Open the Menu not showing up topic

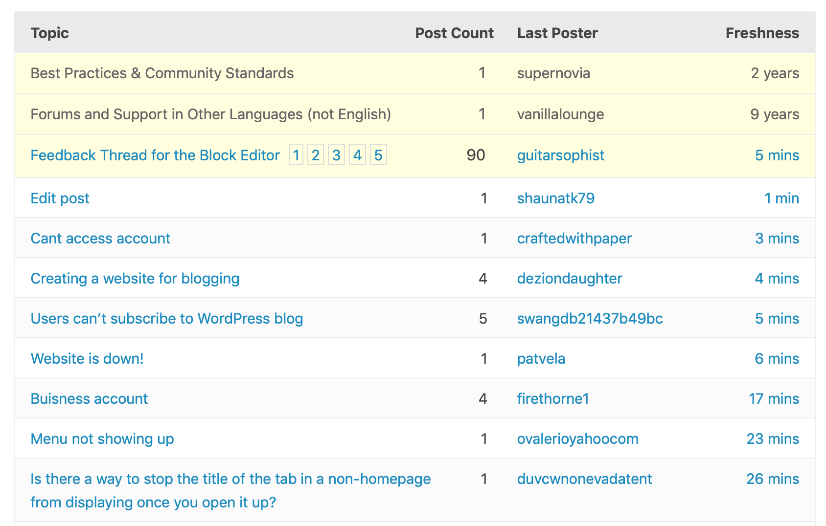[x=101, y=438]
